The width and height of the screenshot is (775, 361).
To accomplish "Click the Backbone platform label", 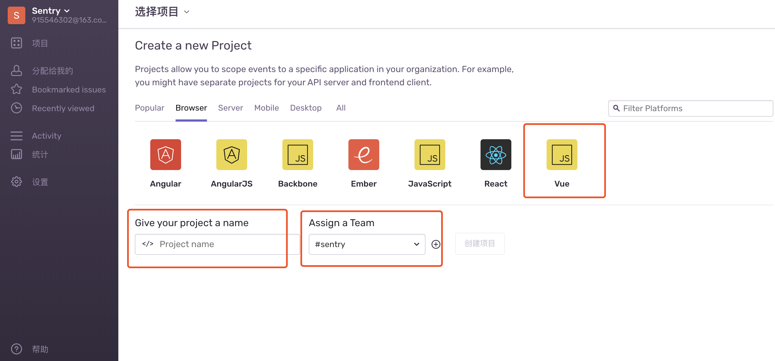I will 298,184.
